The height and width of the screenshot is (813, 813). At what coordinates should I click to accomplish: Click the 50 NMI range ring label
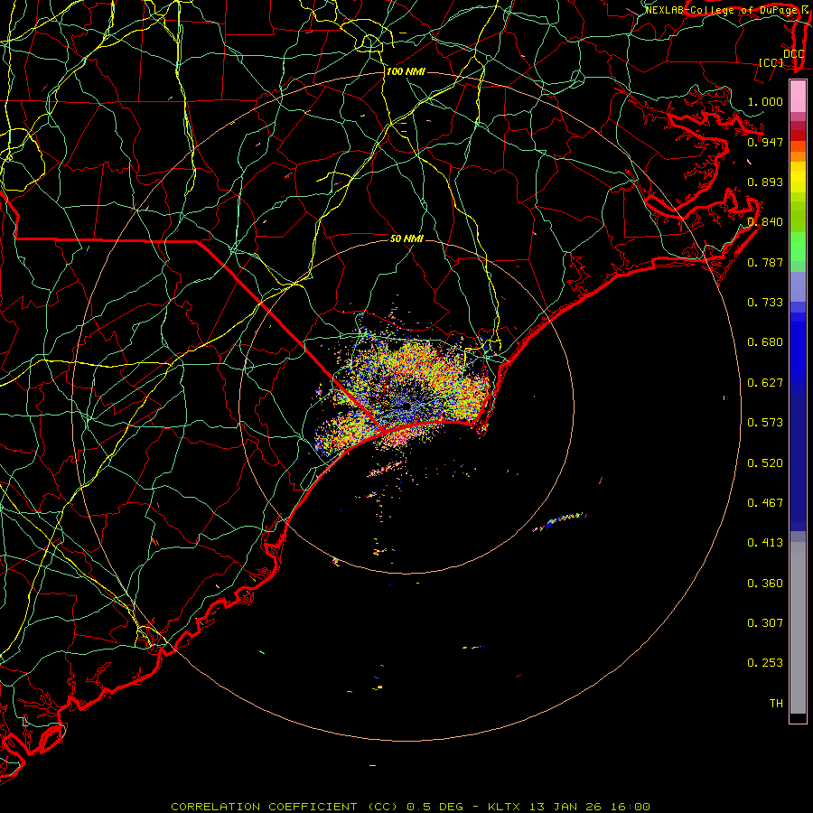click(x=406, y=238)
